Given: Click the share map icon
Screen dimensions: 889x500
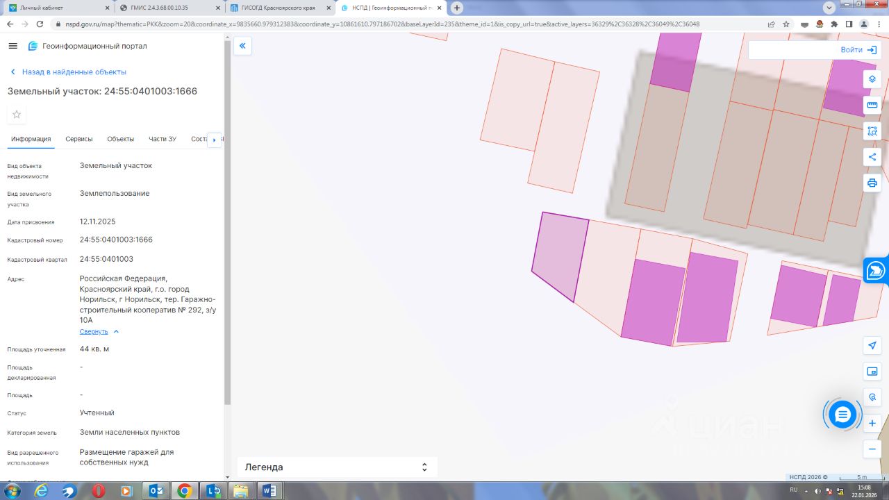Looking at the screenshot, I should coord(872,157).
